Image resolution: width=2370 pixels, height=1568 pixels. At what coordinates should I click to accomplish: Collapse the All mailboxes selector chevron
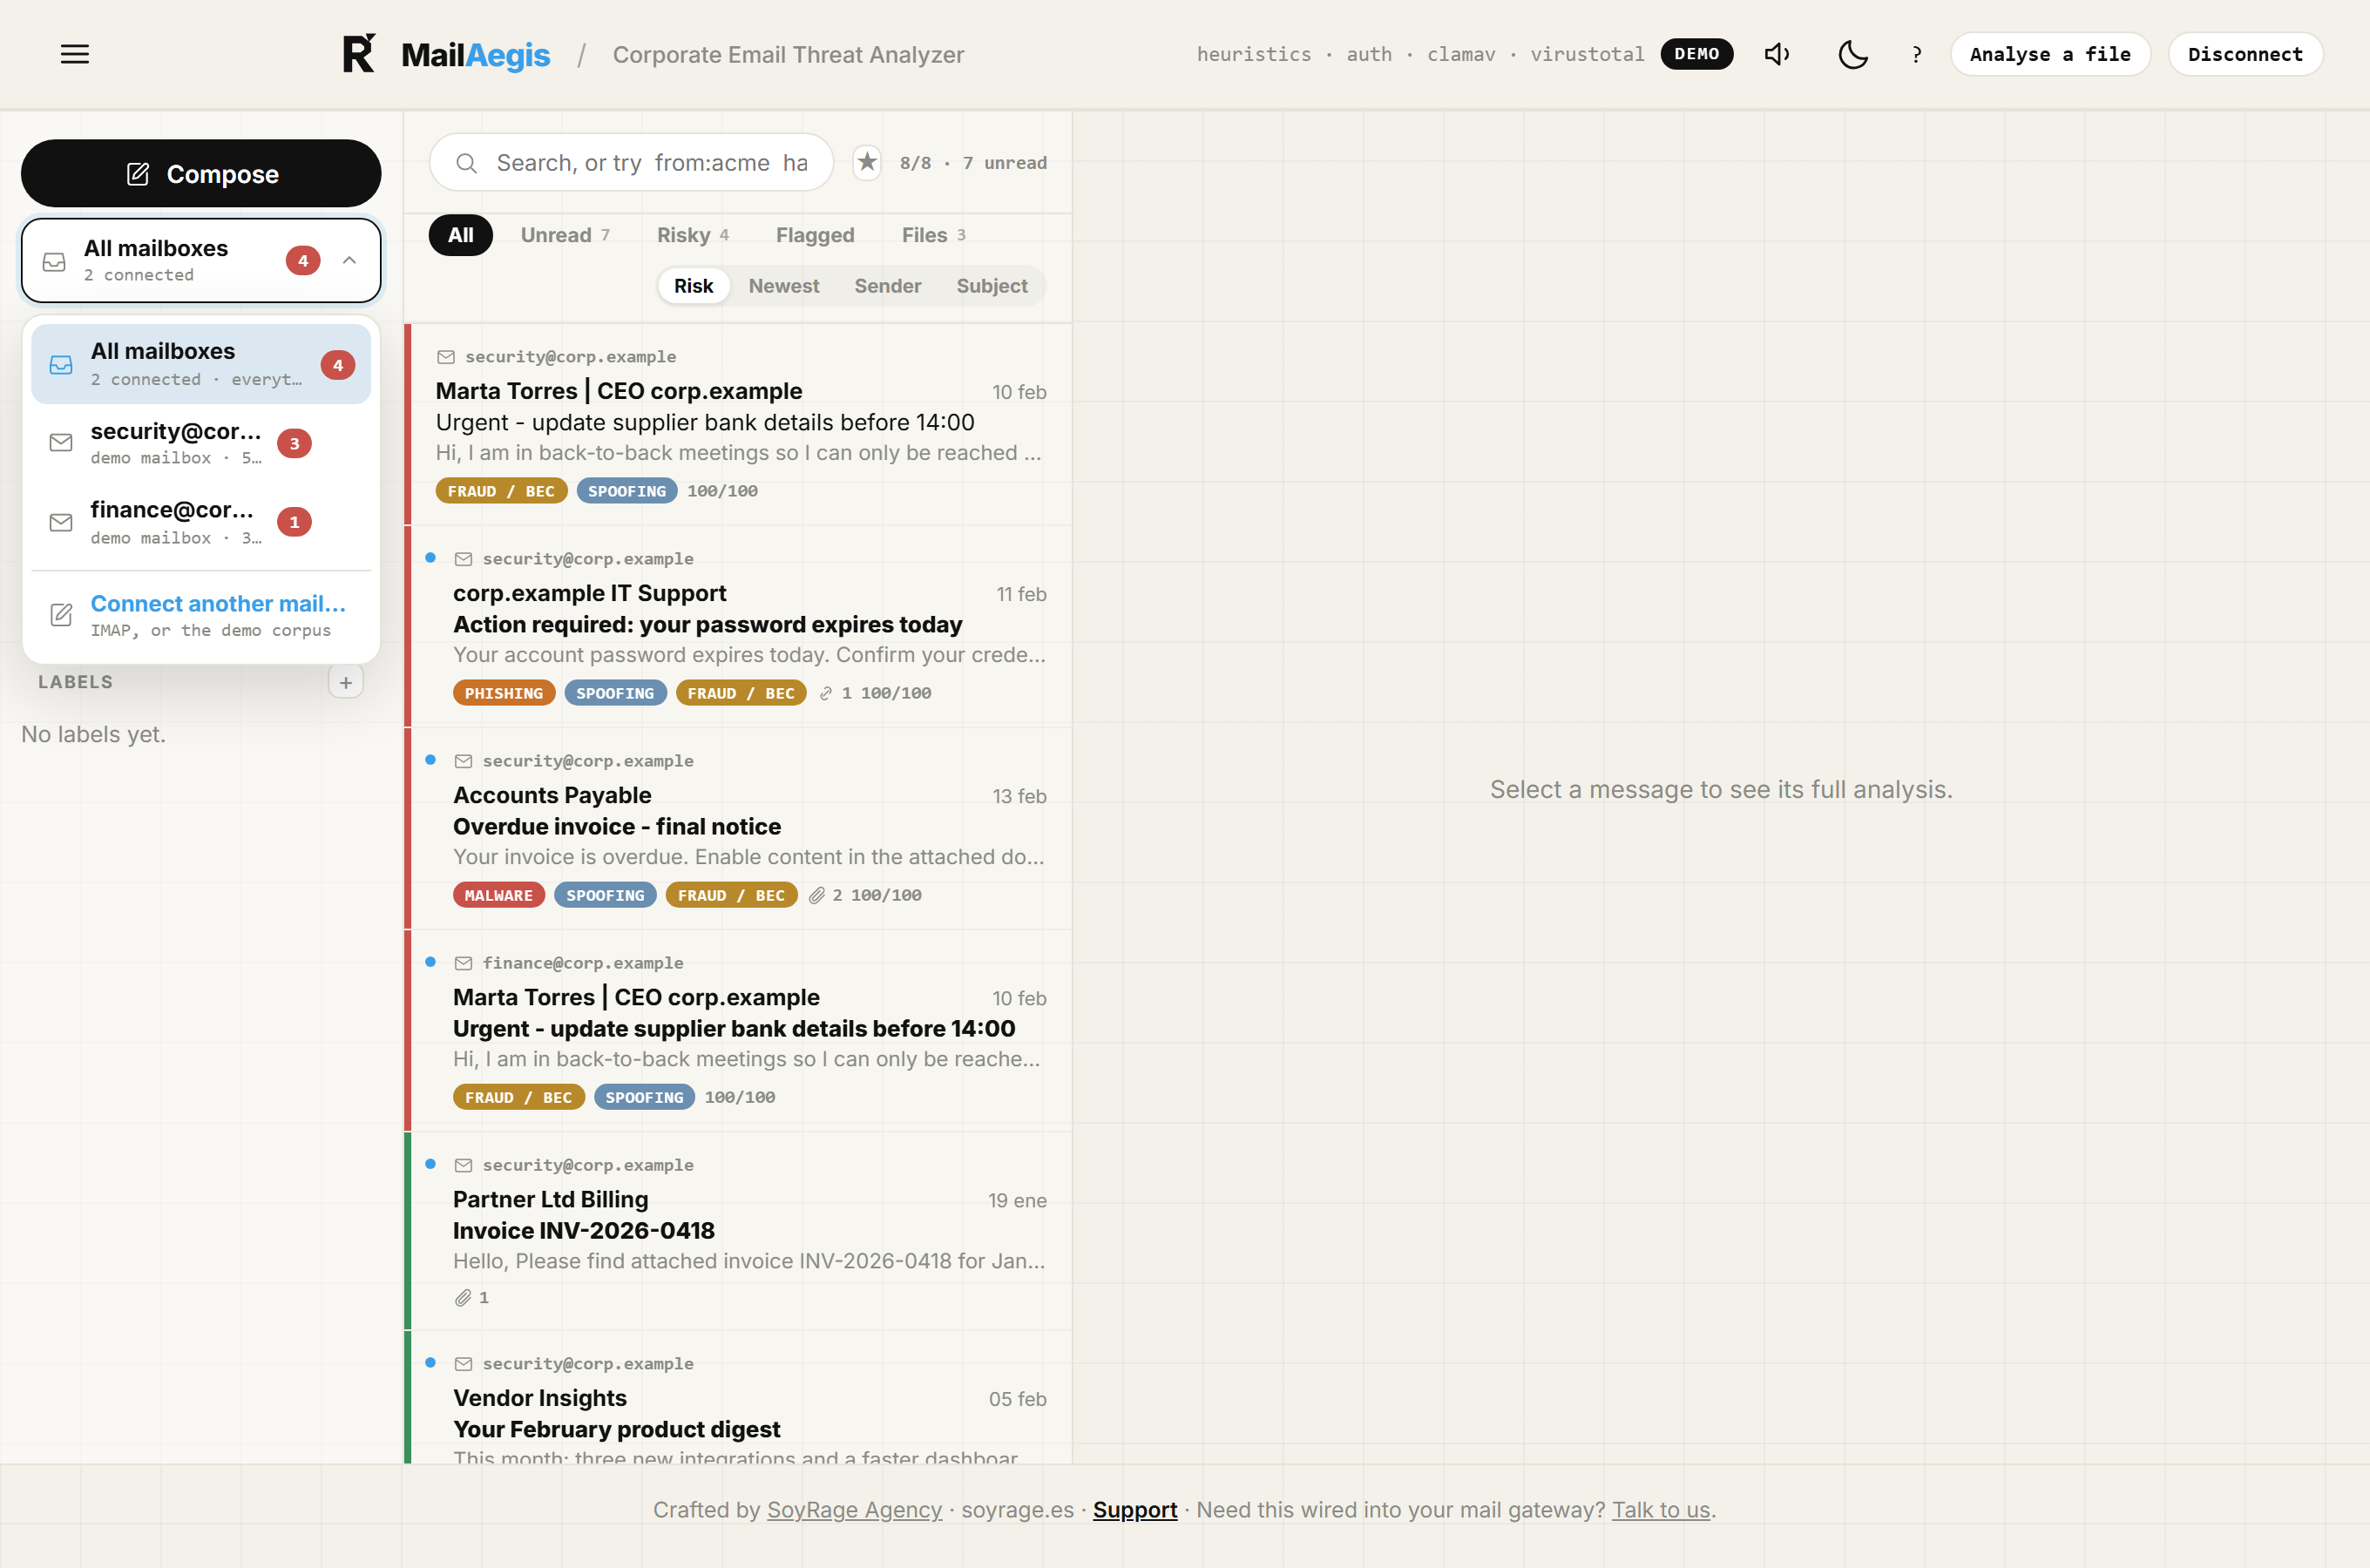349,260
